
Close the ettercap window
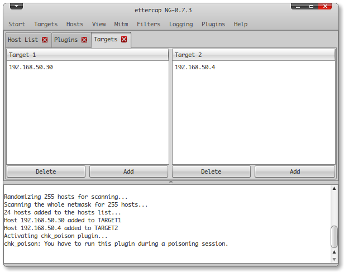(325, 6)
